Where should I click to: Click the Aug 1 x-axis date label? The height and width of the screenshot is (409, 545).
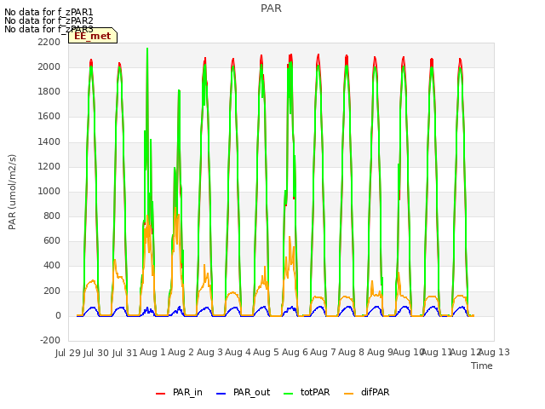click(152, 353)
